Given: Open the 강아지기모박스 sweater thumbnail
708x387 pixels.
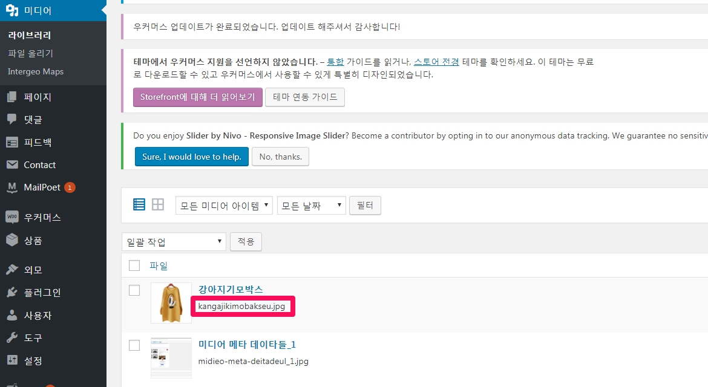Looking at the screenshot, I should pyautogui.click(x=171, y=303).
